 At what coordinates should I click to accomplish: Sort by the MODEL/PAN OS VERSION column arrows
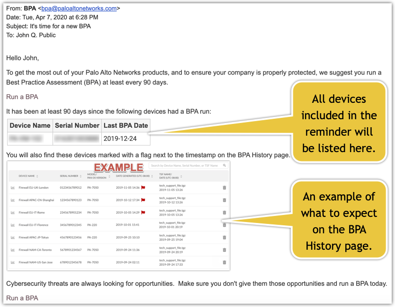[109, 176]
